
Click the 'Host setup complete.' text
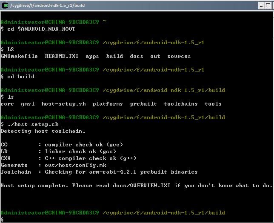coord(34,186)
